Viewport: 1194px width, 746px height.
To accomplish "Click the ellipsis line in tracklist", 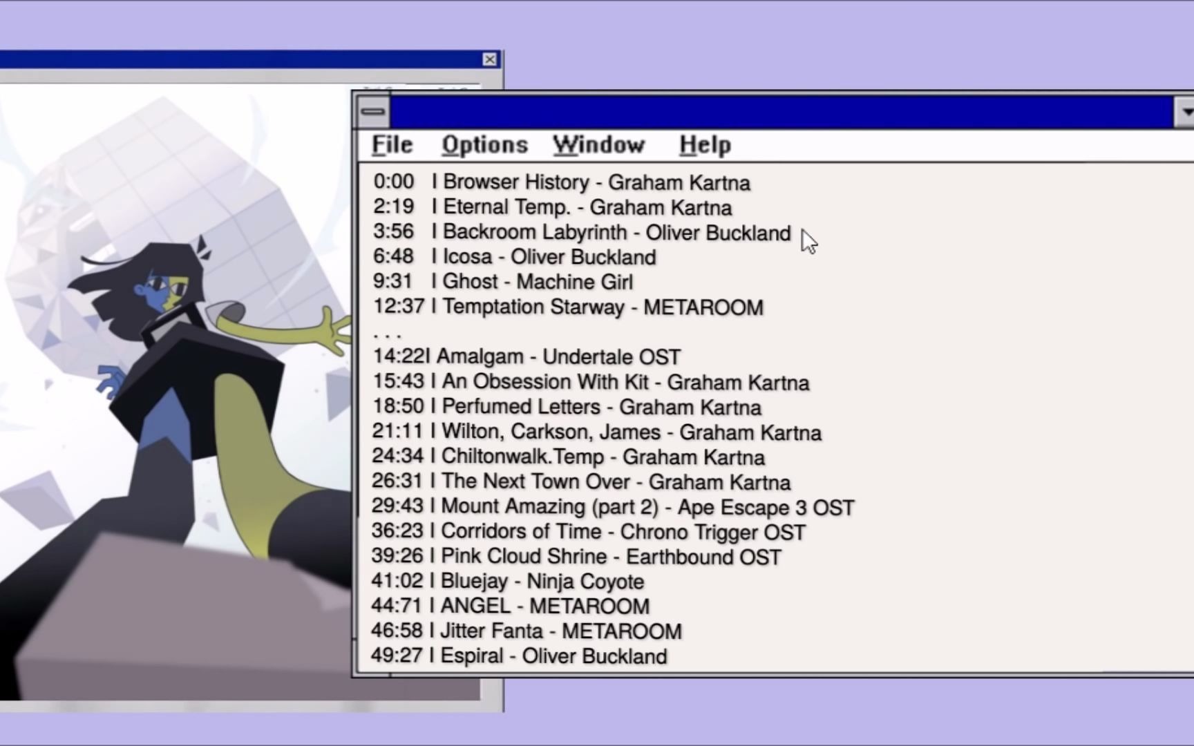I will pyautogui.click(x=387, y=335).
